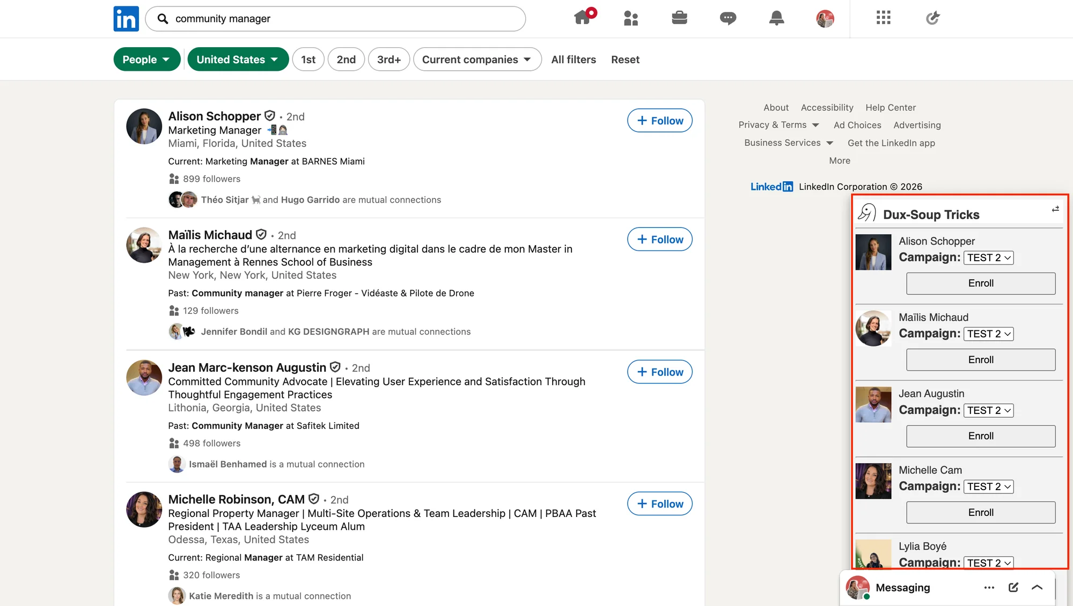Image resolution: width=1073 pixels, height=606 pixels.
Task: Open the People filter dropdown
Action: point(146,60)
